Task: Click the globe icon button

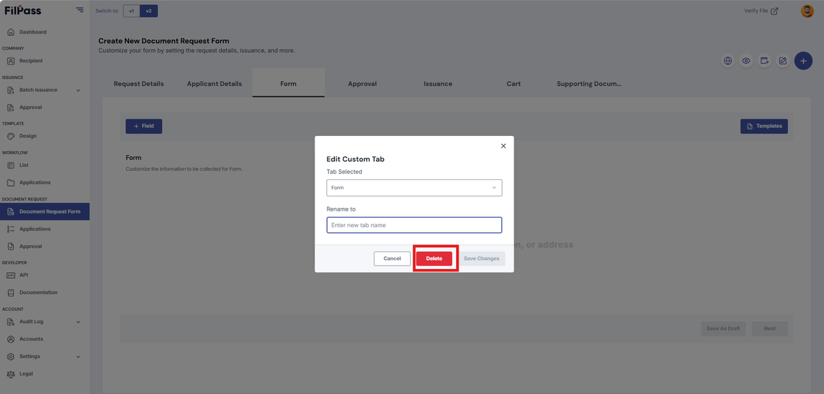Action: [x=728, y=61]
